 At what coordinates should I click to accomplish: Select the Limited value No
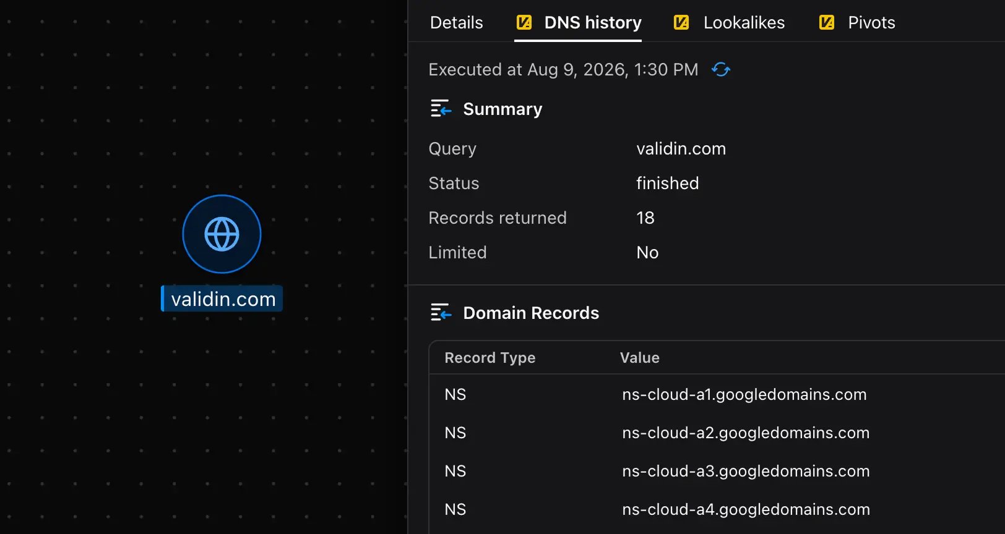tap(647, 253)
